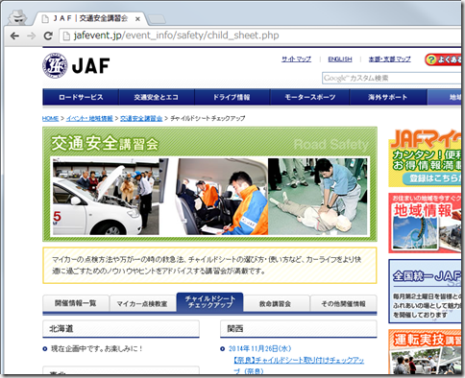Open the ドライブ情報 menu
The width and height of the screenshot is (465, 378).
232,97
